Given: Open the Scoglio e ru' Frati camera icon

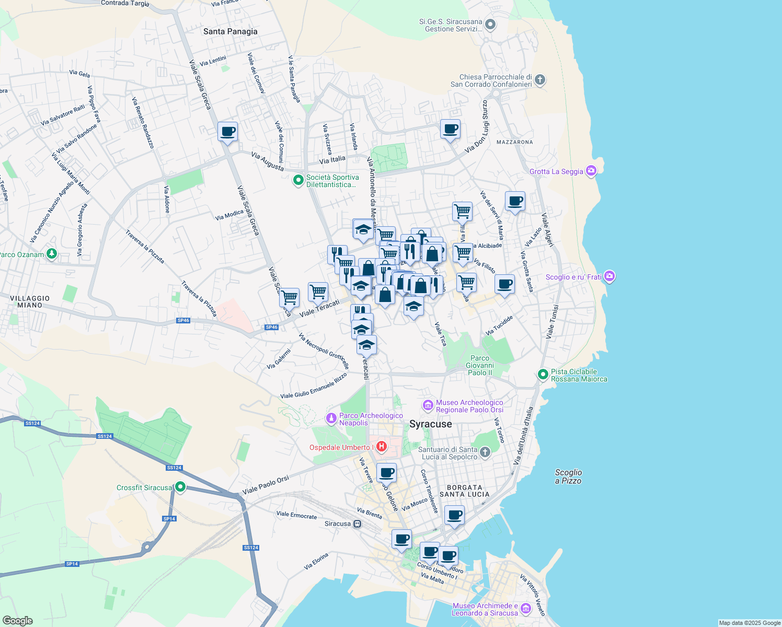Looking at the screenshot, I should tap(609, 276).
